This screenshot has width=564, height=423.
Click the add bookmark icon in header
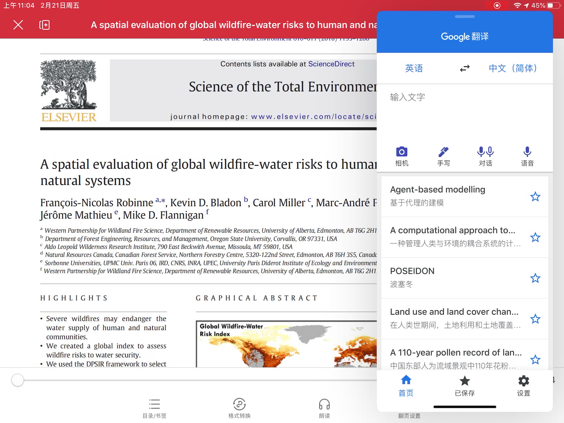44,25
